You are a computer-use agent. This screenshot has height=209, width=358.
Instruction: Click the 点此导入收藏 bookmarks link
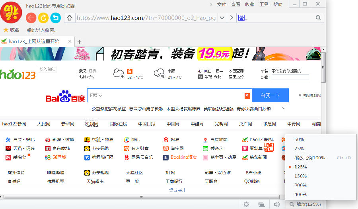point(42,30)
